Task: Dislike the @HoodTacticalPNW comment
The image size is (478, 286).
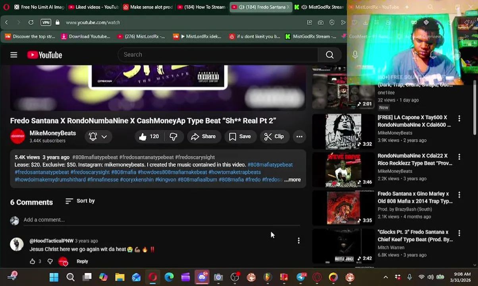Action: pyautogui.click(x=50, y=261)
